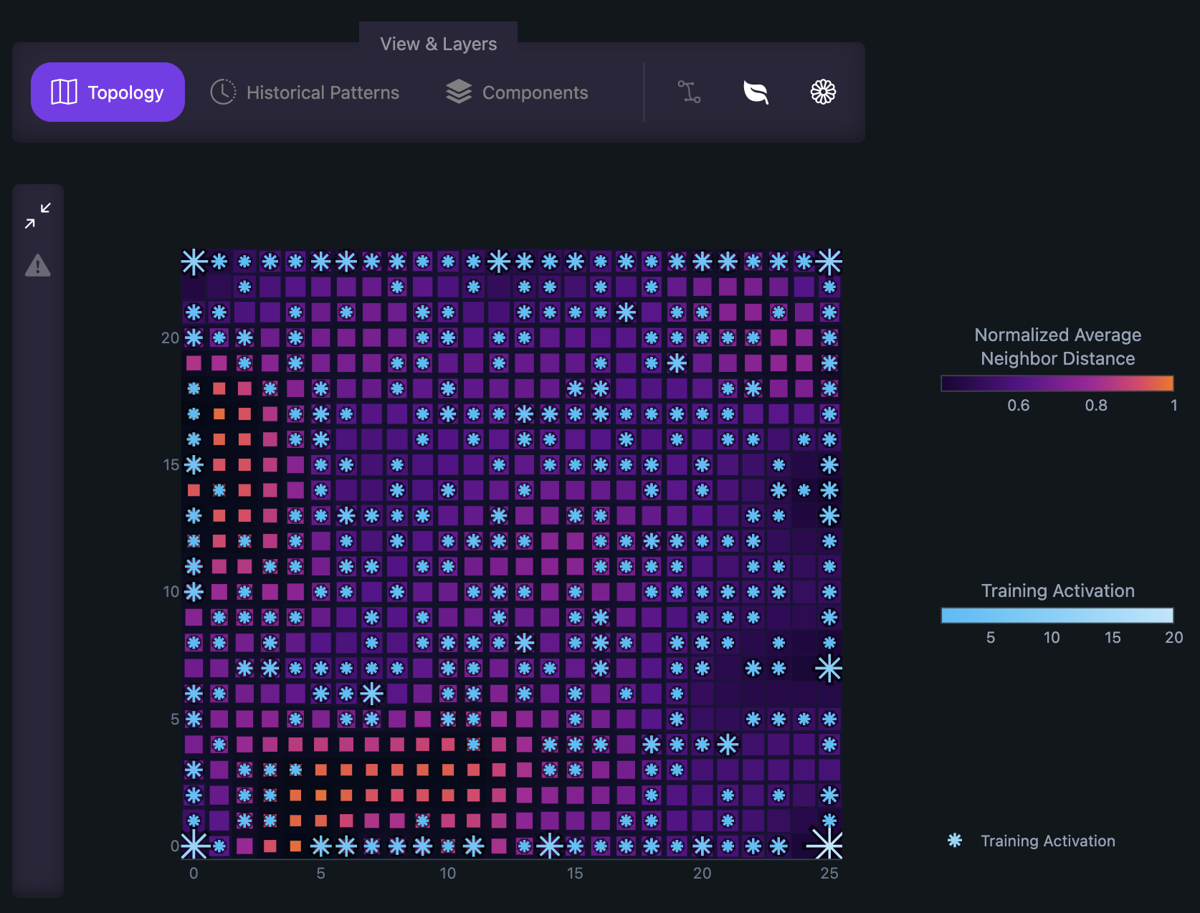Collapse the map with the shrink arrows icon
Screen dimensions: 1200x913
[38, 216]
